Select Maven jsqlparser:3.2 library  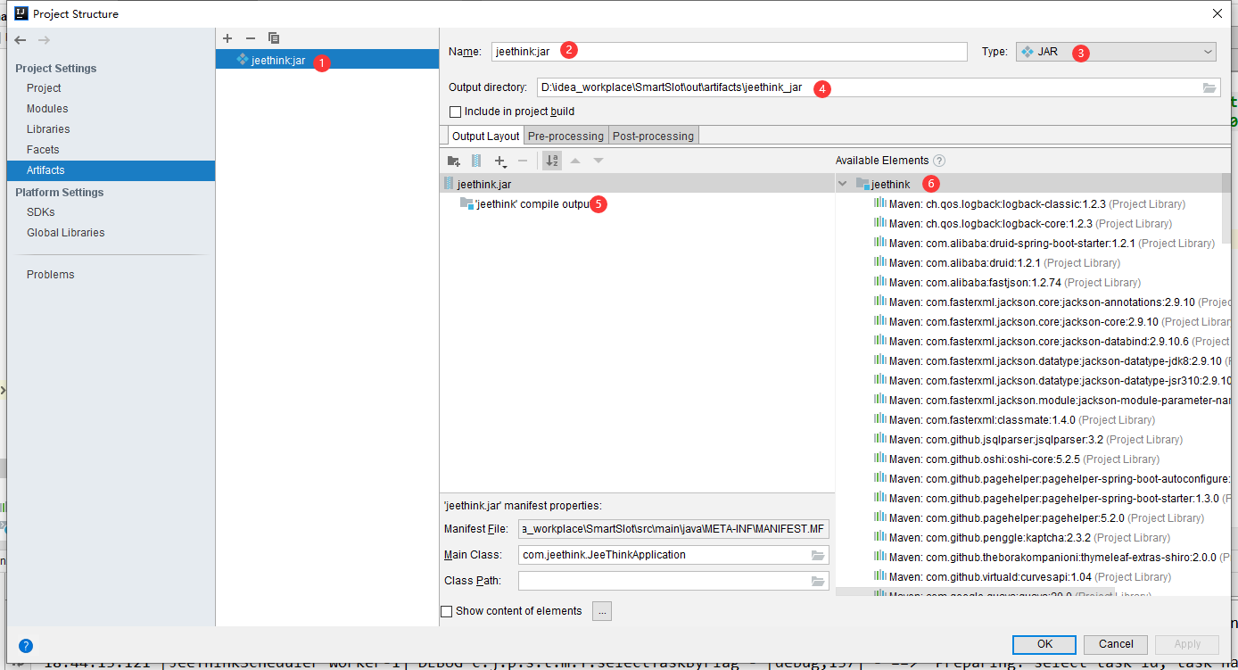[x=1028, y=440]
